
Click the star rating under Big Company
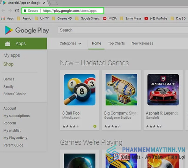112,126
